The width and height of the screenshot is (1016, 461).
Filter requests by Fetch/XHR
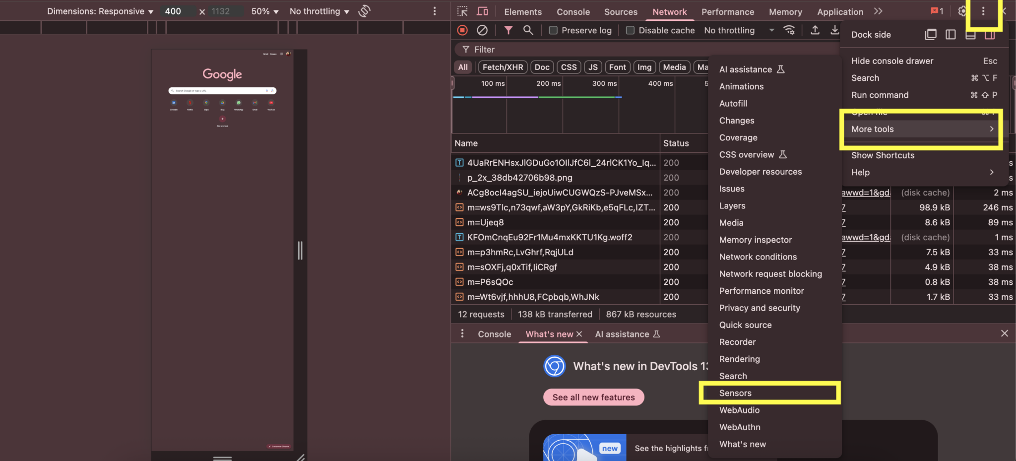click(502, 66)
